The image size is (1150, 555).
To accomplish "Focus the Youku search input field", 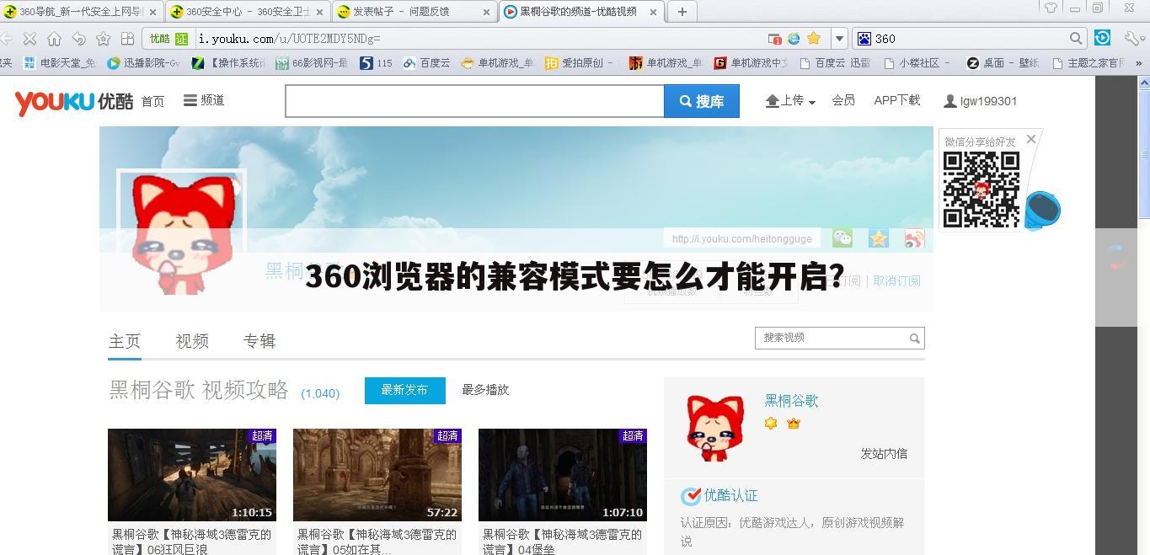I will 475,101.
